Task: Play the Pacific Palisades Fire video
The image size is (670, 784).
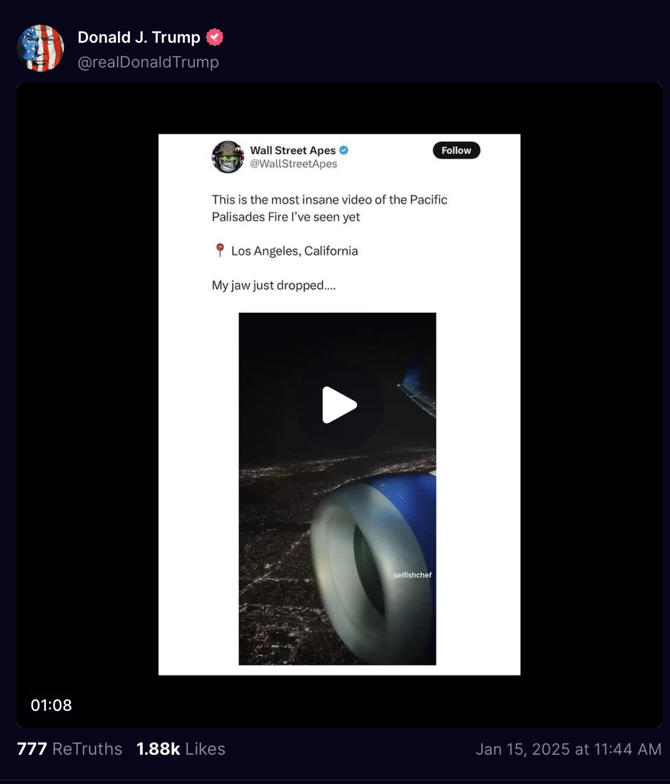Action: click(x=339, y=404)
